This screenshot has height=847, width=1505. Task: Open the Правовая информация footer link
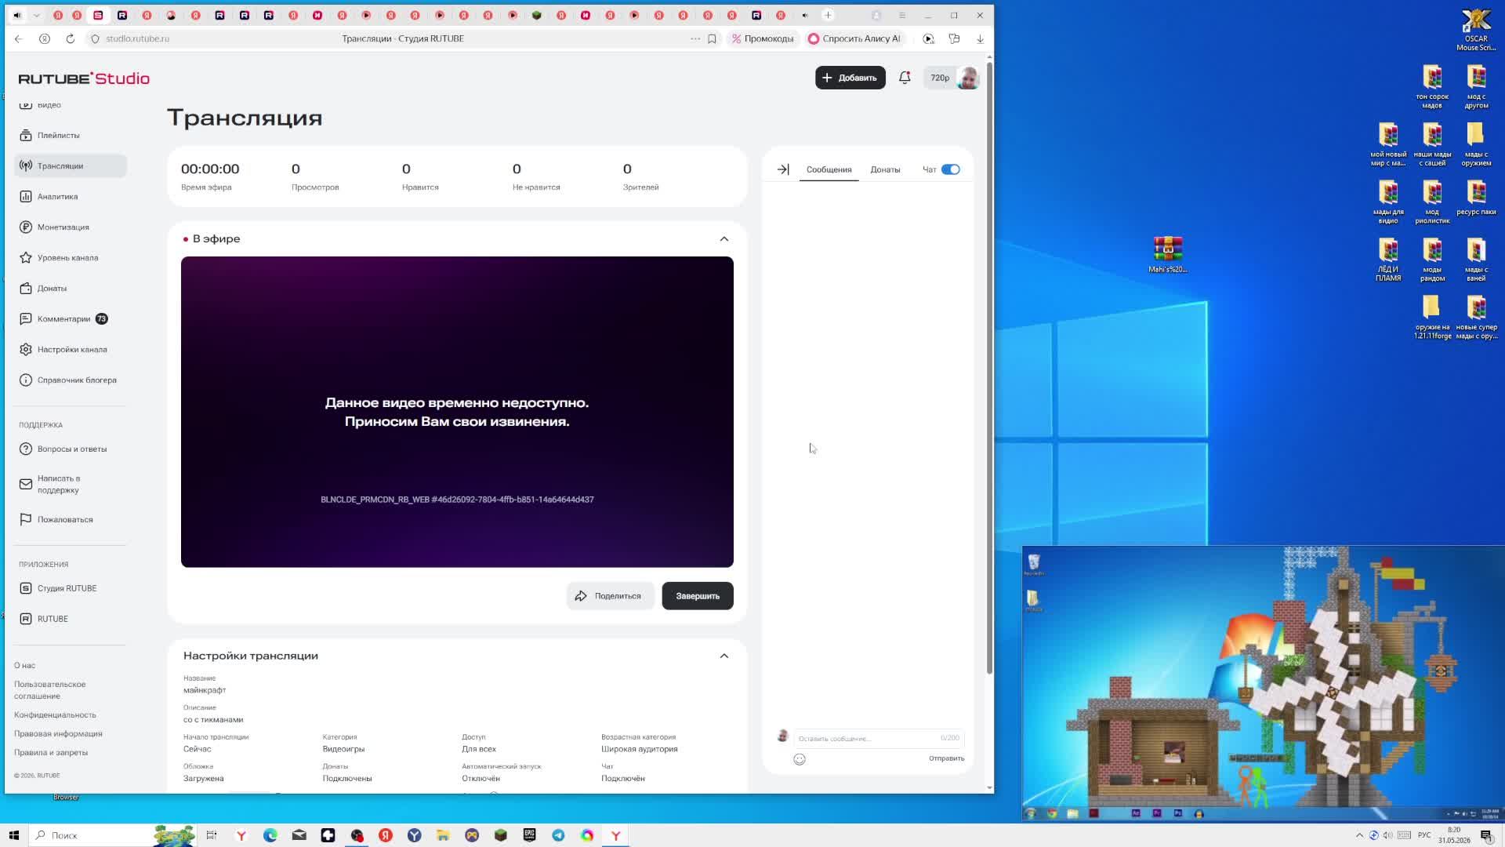(x=58, y=734)
